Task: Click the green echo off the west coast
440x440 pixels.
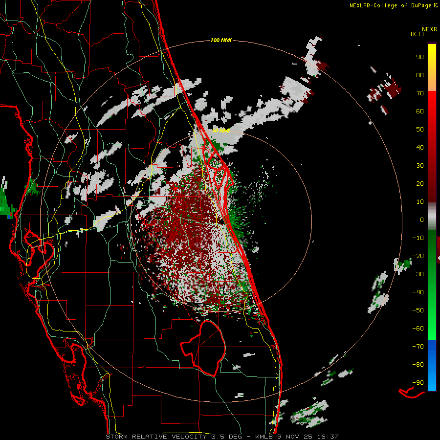Action: [x=7, y=203]
